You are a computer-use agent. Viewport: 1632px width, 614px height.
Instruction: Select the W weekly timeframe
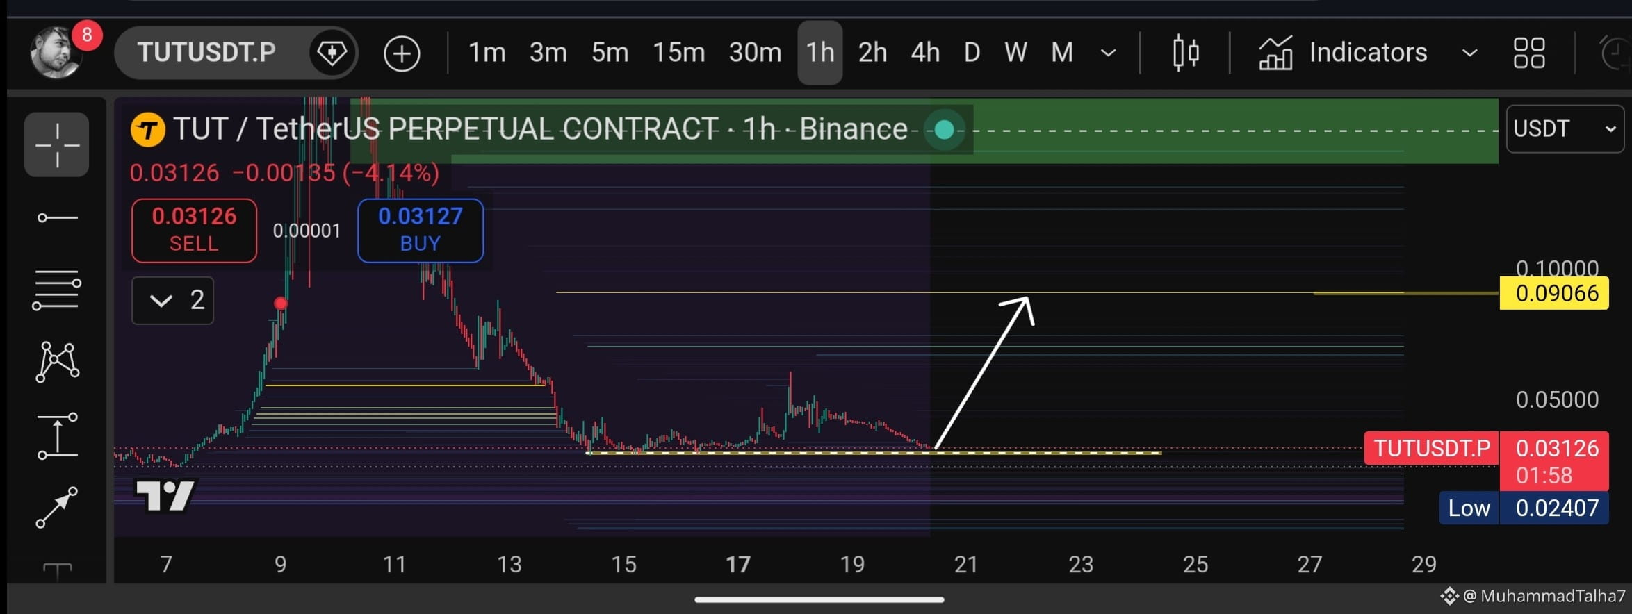[1015, 52]
